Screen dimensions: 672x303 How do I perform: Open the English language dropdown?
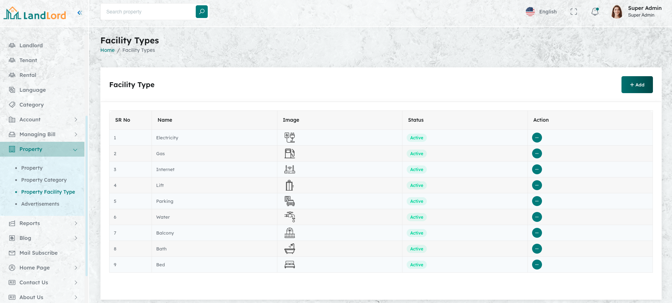(x=541, y=12)
